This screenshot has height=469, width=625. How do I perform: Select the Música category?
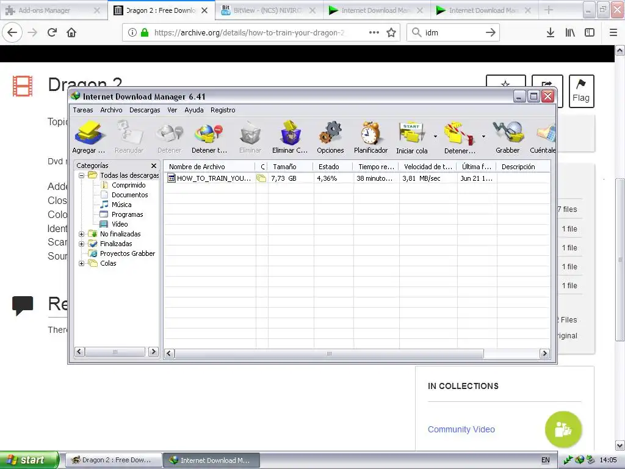(121, 205)
